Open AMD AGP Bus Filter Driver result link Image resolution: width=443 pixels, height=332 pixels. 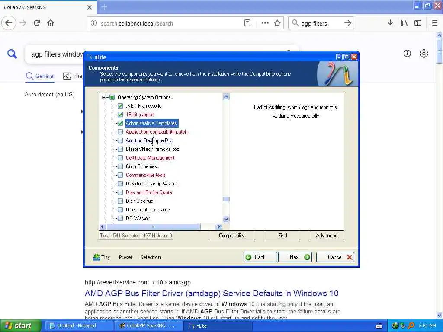click(x=211, y=294)
